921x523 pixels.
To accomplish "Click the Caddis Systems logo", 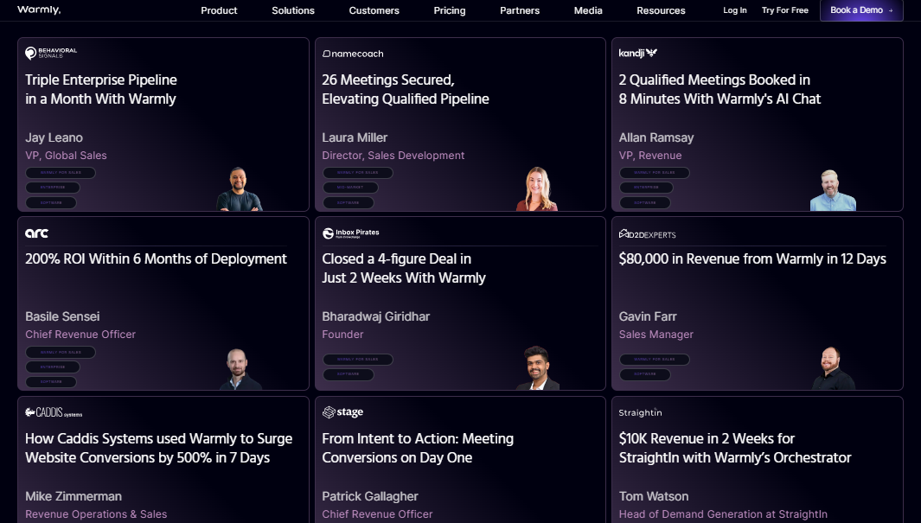I will [x=54, y=412].
